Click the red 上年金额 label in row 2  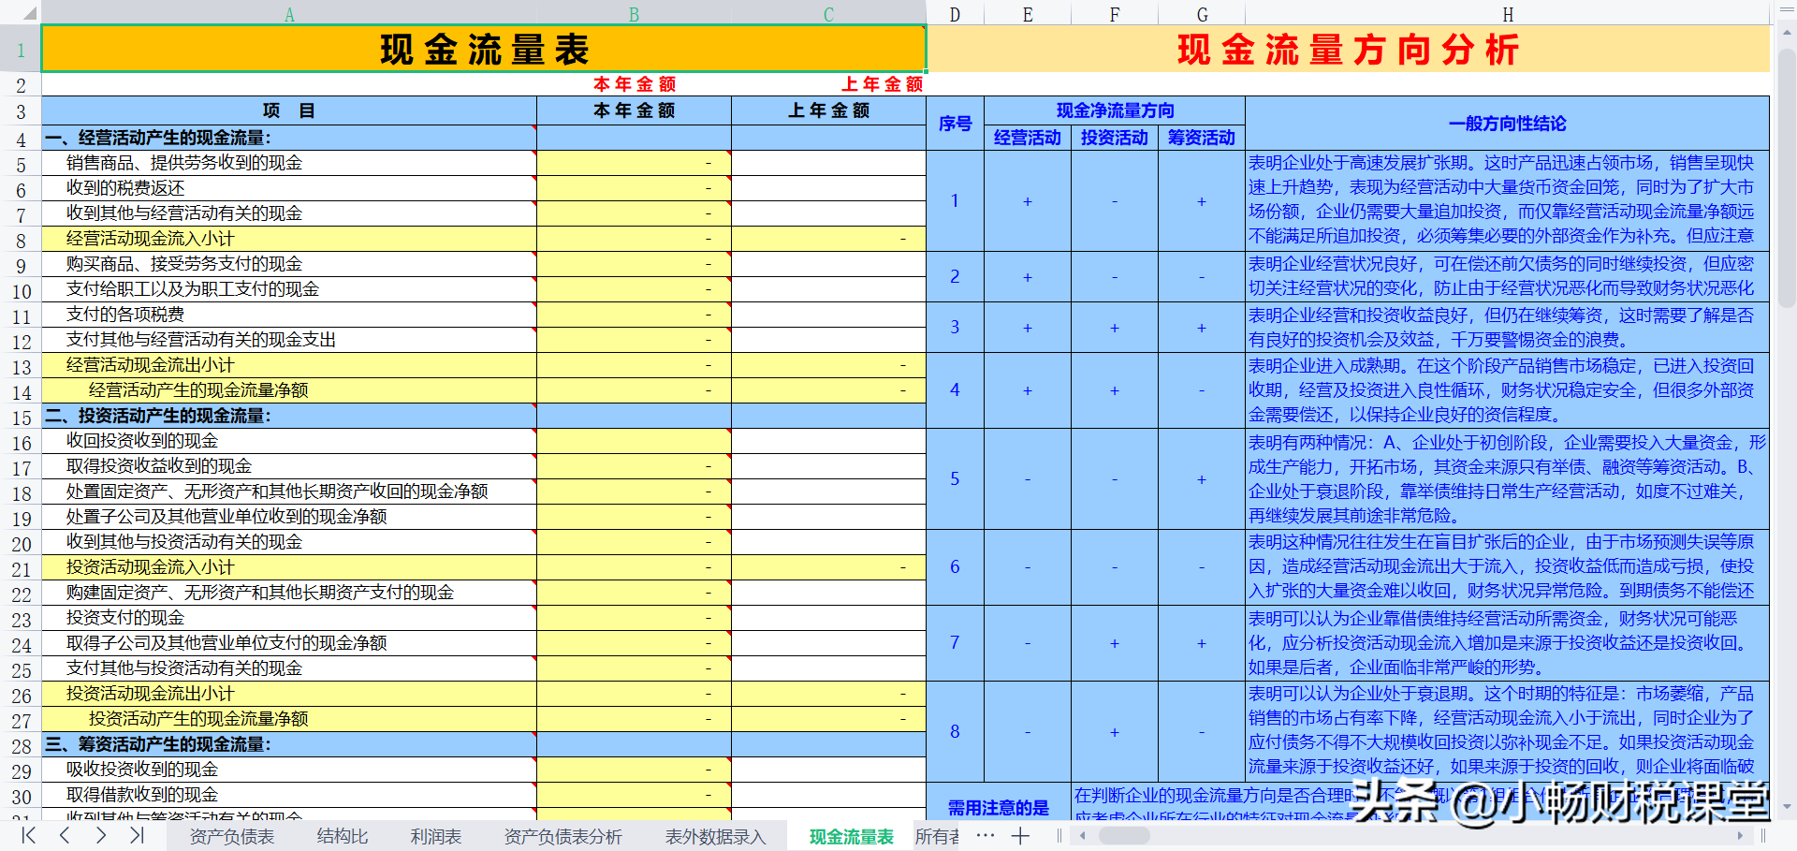(883, 84)
